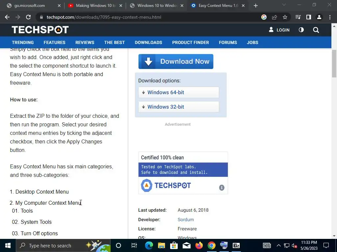Open the media control queue icon

pyautogui.click(x=298, y=17)
